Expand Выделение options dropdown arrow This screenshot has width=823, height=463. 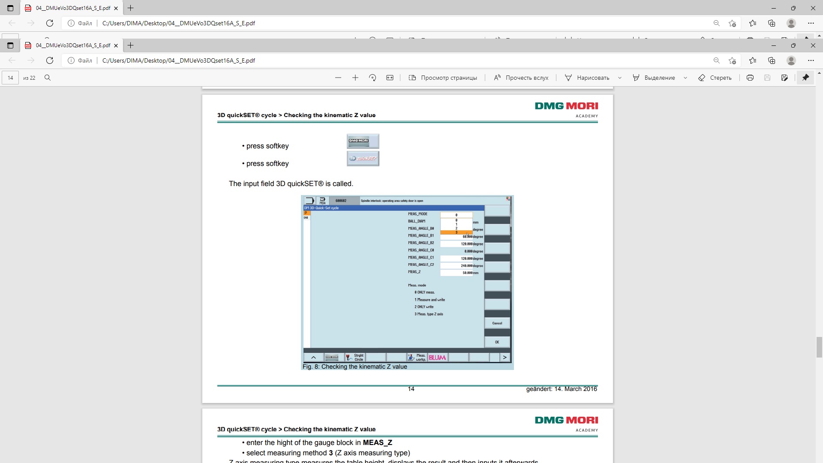[x=685, y=78]
